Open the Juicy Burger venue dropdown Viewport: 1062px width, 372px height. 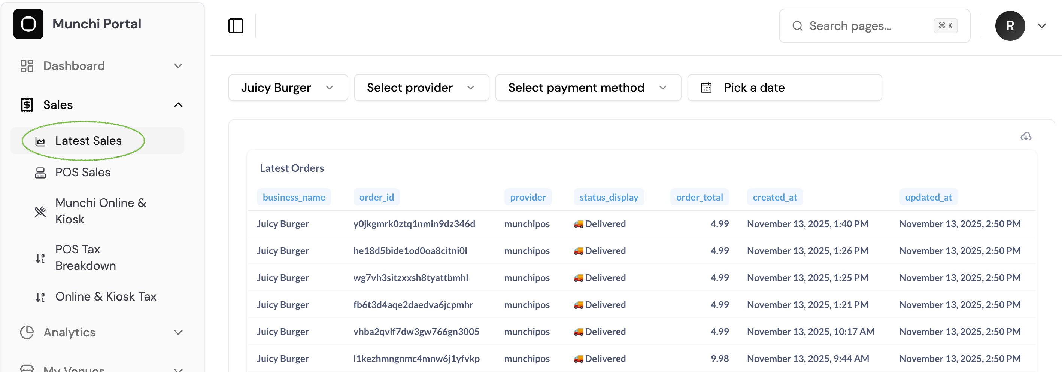click(288, 88)
